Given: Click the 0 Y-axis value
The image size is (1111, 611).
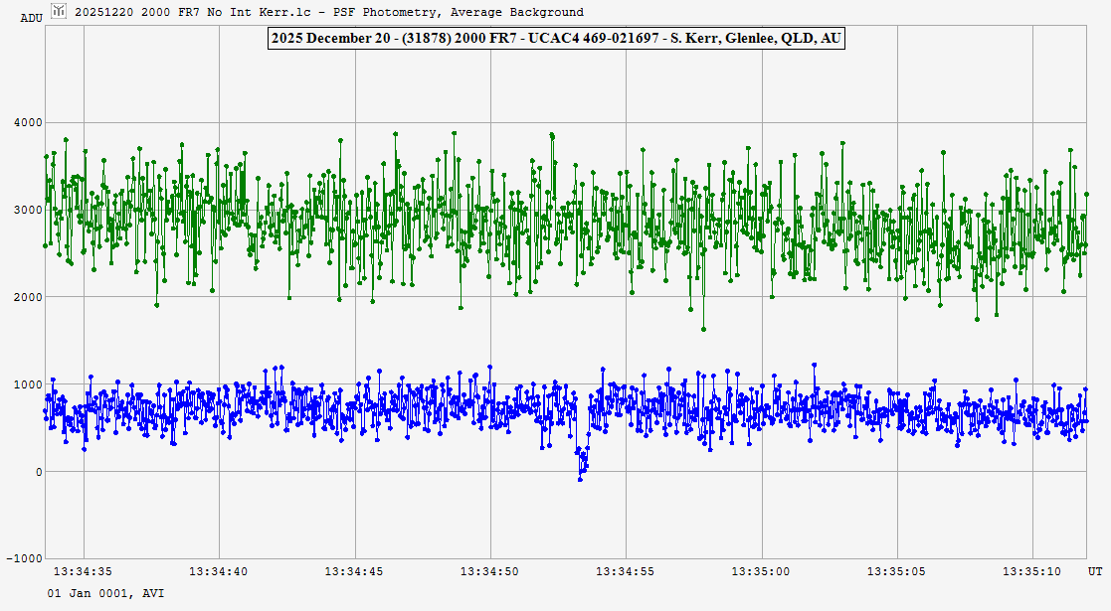Looking at the screenshot, I should coord(39,472).
